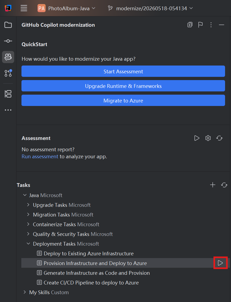Viewport: 231px width, 302px height.
Task: Click the Assessment section heading
Action: click(x=36, y=138)
